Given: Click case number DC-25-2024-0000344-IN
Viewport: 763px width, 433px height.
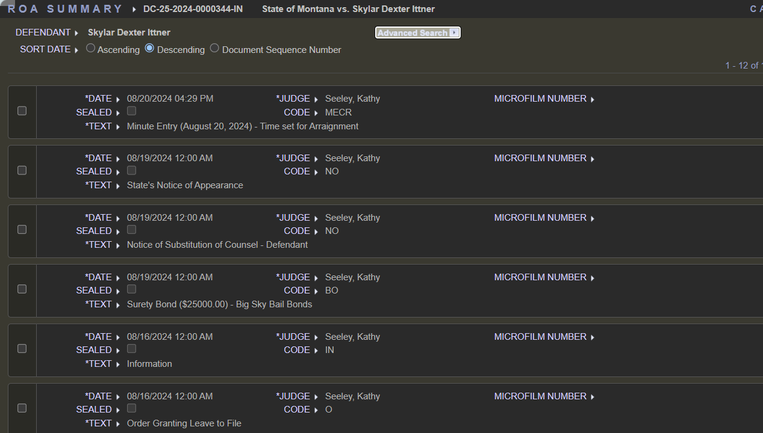Looking at the screenshot, I should coord(193,9).
